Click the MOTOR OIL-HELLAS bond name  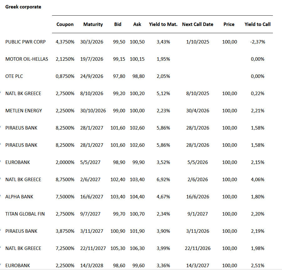point(27,59)
